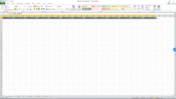Apply the Bad cell style

pyautogui.click(x=96, y=7)
